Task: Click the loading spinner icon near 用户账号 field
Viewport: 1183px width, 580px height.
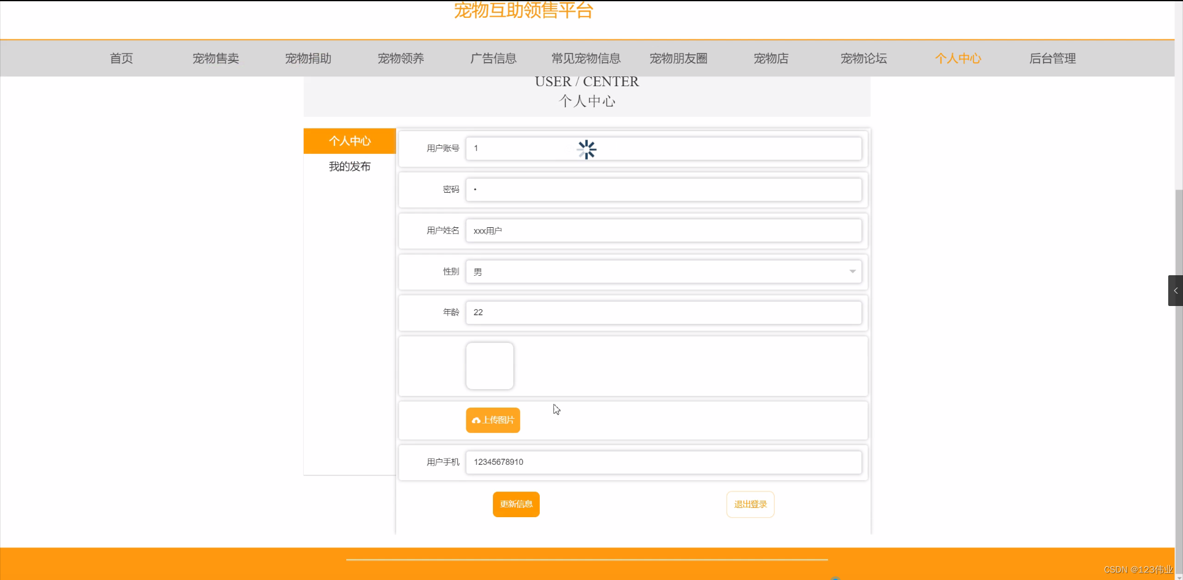Action: click(x=587, y=149)
